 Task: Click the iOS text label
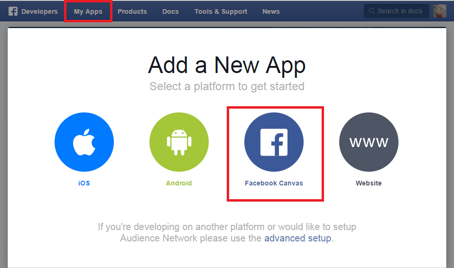coord(84,183)
